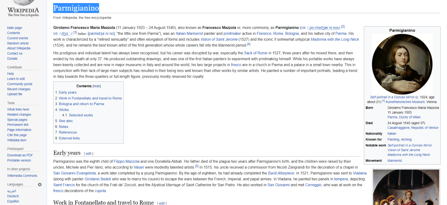Open Kunsthistorisches Museum link in infobox
Viewport: 447px width, 205px height.
(x=405, y=102)
